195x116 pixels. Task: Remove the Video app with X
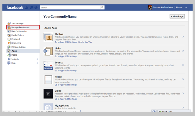tap(183, 94)
